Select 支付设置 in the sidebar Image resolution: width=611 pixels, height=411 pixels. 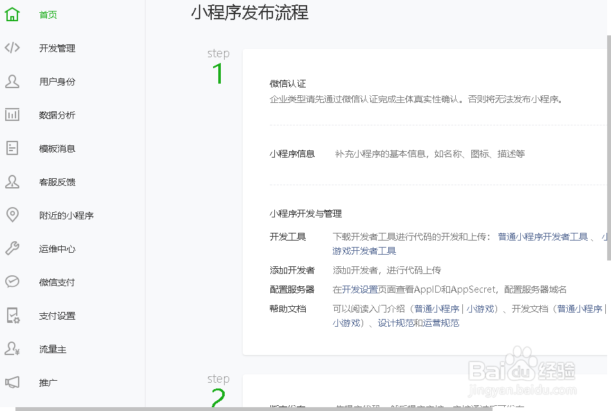pyautogui.click(x=57, y=316)
